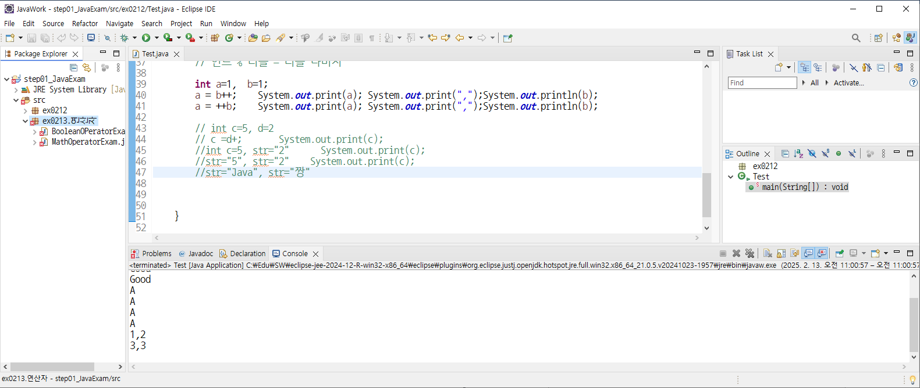Toggle Link with Editor in Package Explorer
Screen dimensions: 920x388
pyautogui.click(x=87, y=67)
